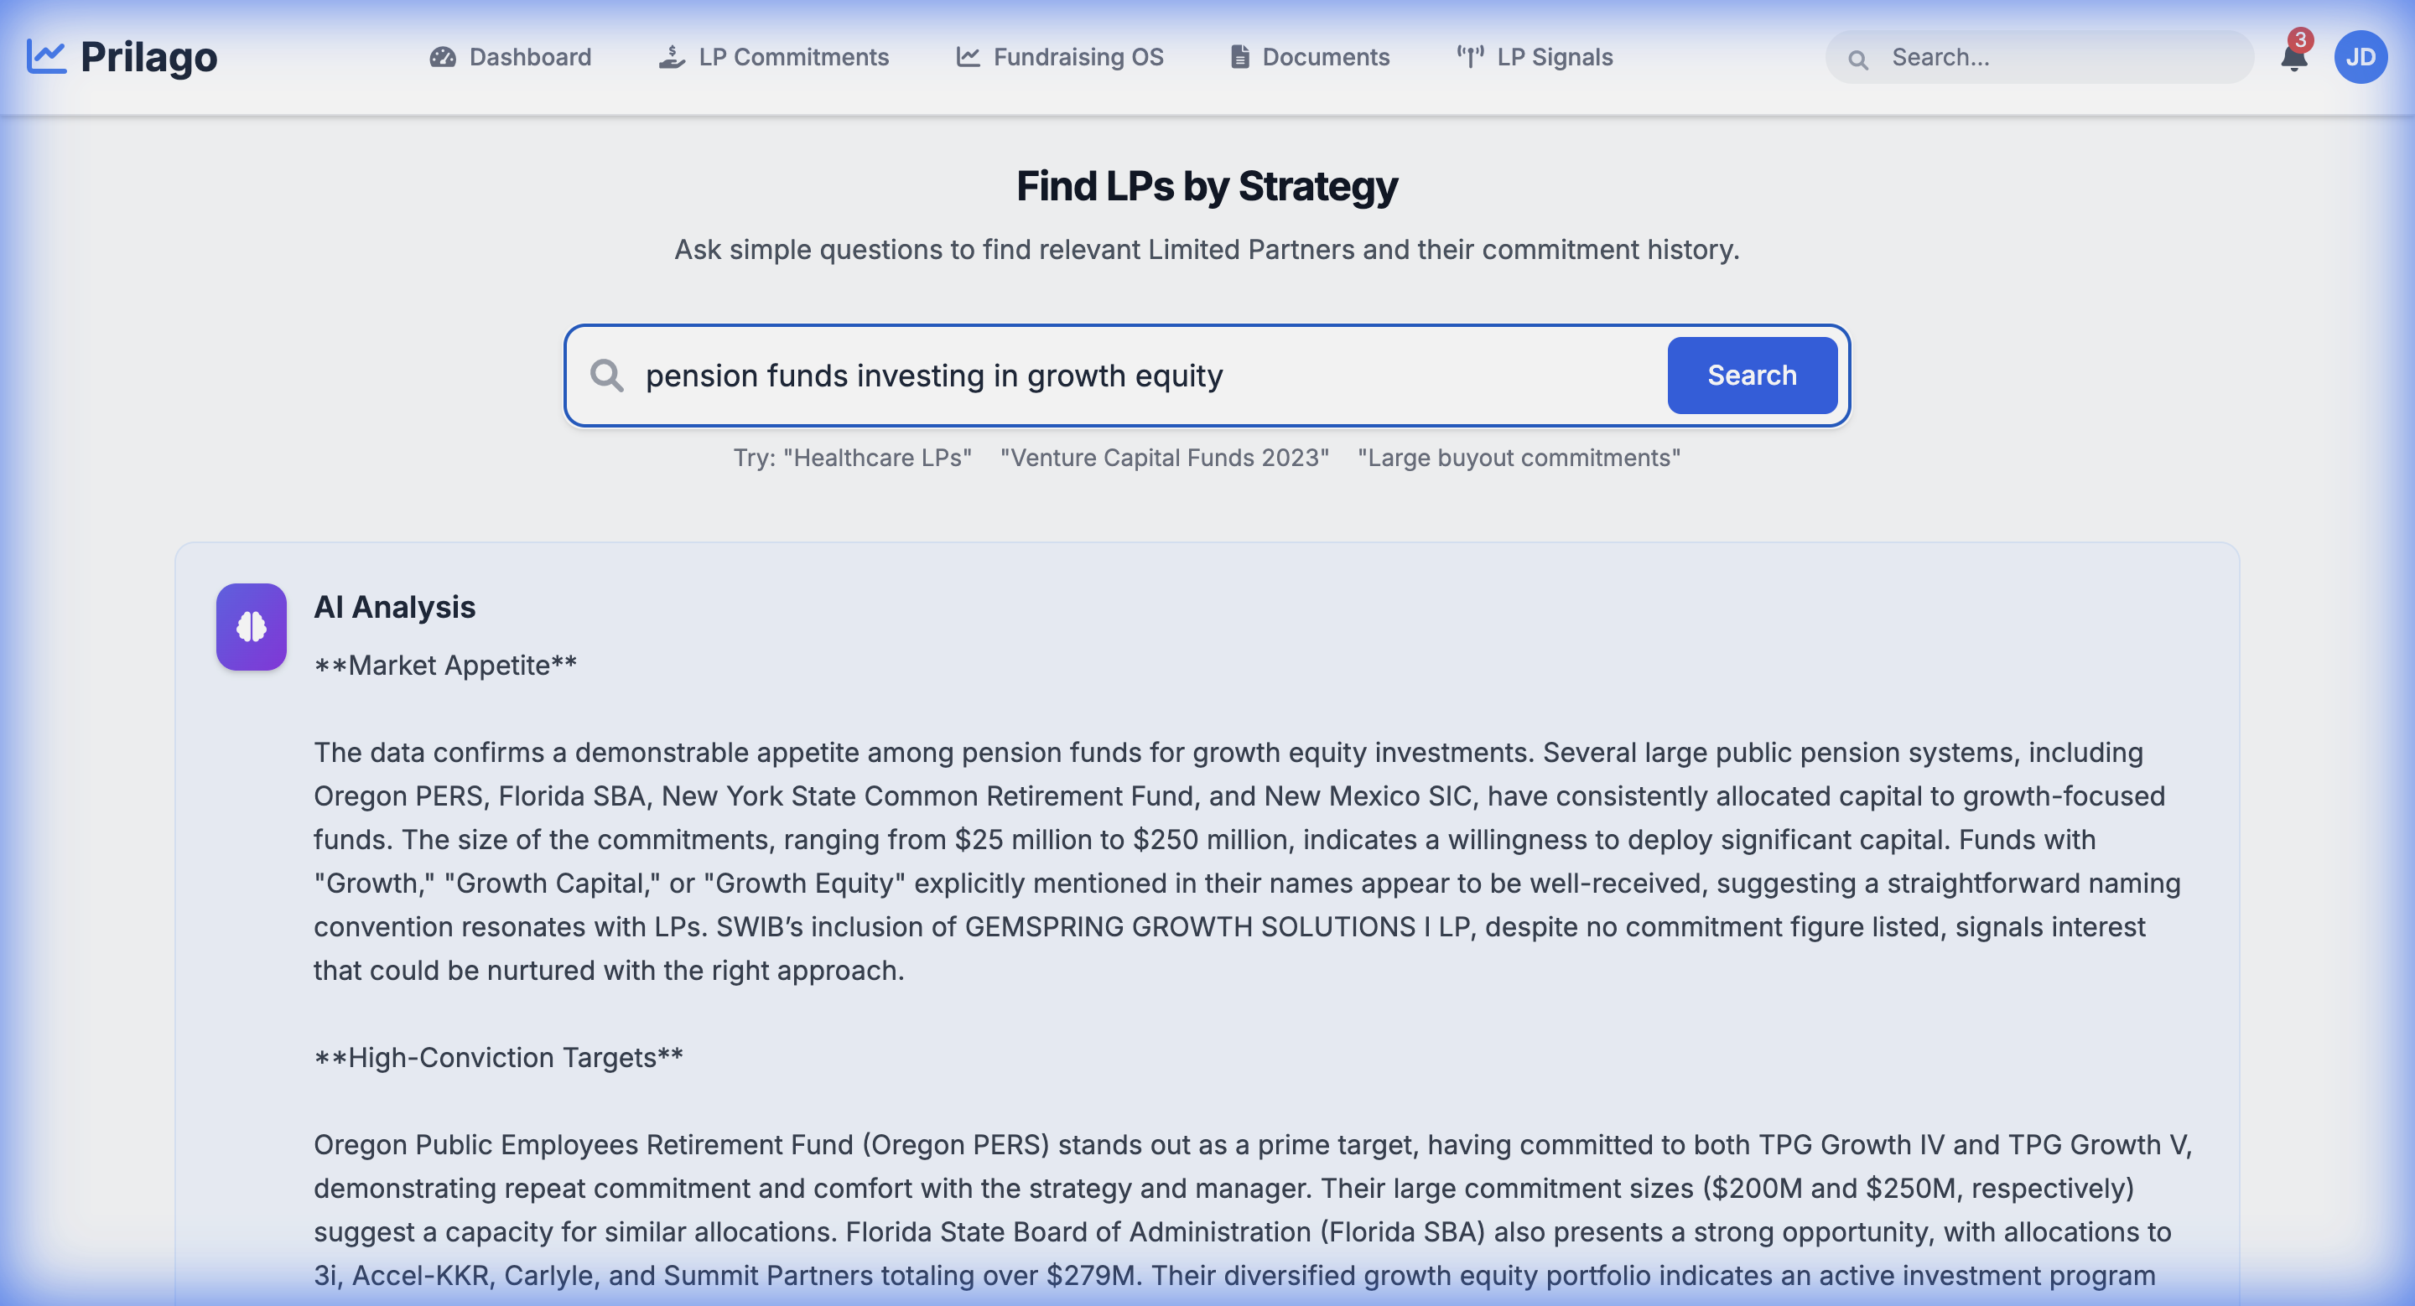Click the top navigation search magnifier icon
Viewport: 2415px width, 1306px height.
point(1857,59)
